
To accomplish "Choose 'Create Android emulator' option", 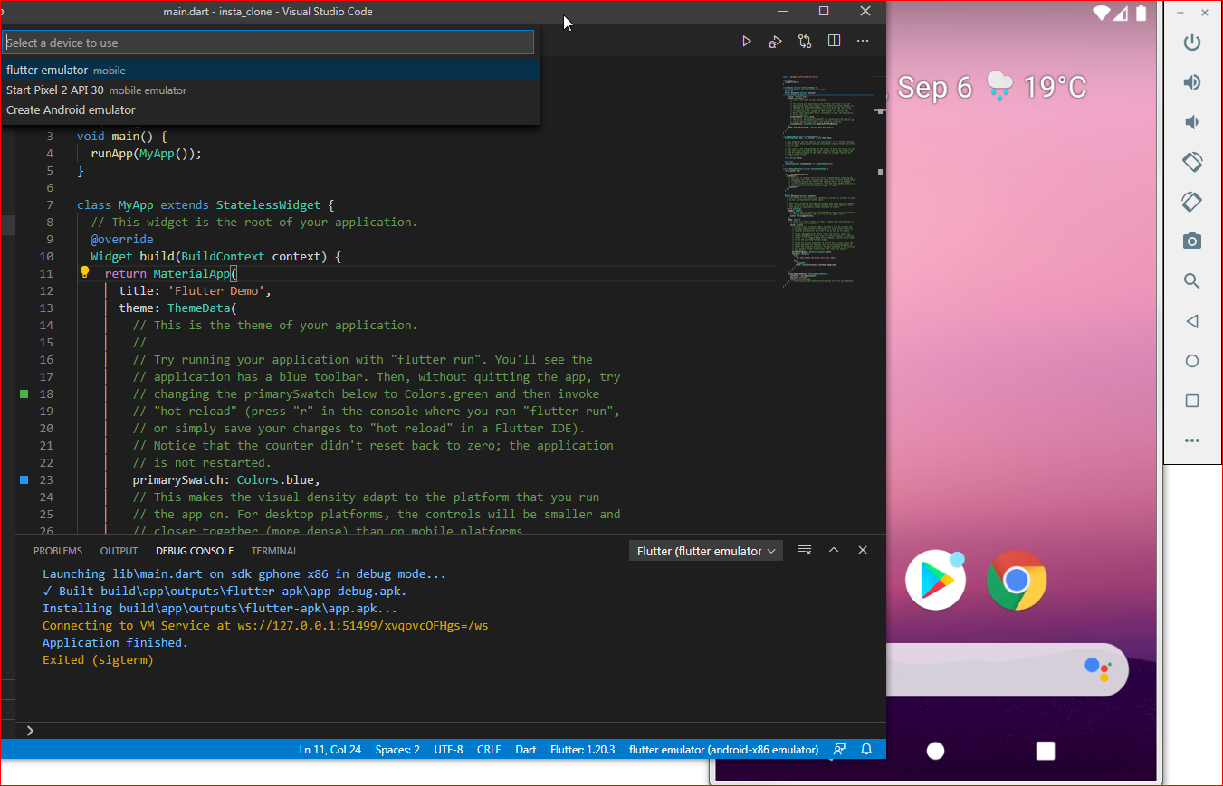I will click(x=270, y=109).
